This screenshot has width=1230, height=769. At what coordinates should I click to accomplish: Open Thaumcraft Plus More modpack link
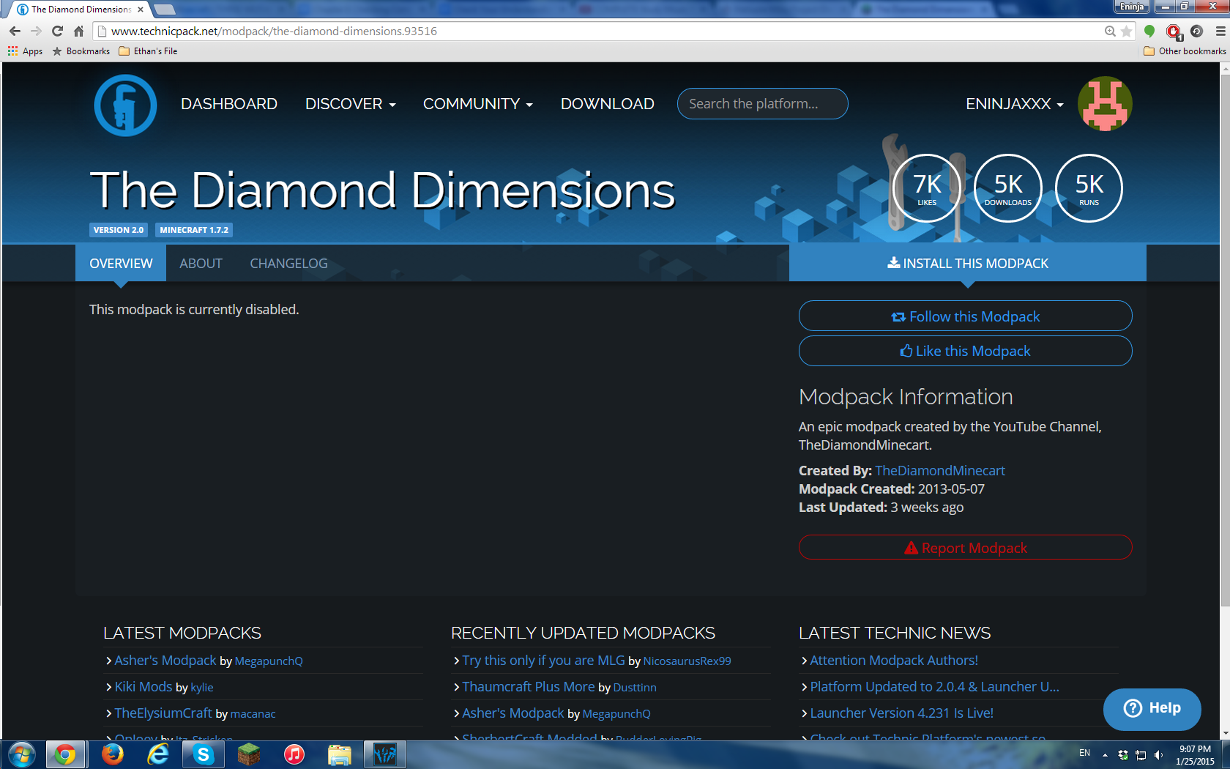(x=529, y=687)
